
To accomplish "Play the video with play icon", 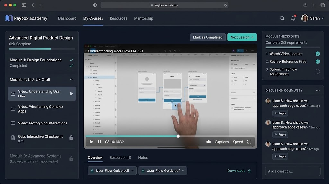I will (x=91, y=142).
